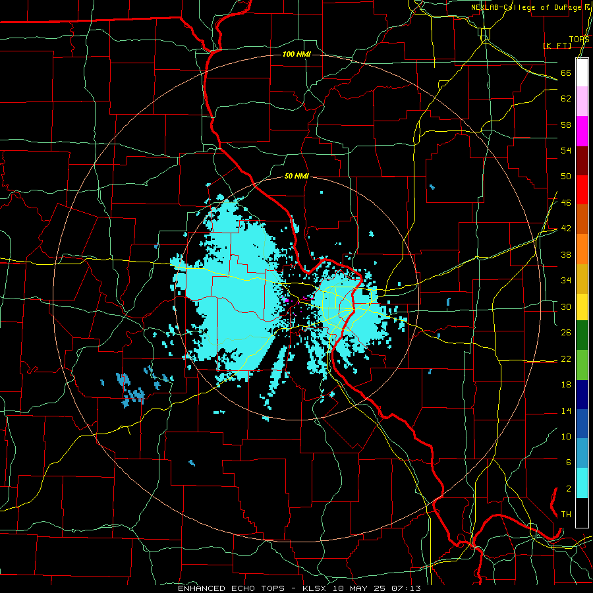Click the '[K FT]' units label
The image size is (593, 593).
[x=557, y=45]
